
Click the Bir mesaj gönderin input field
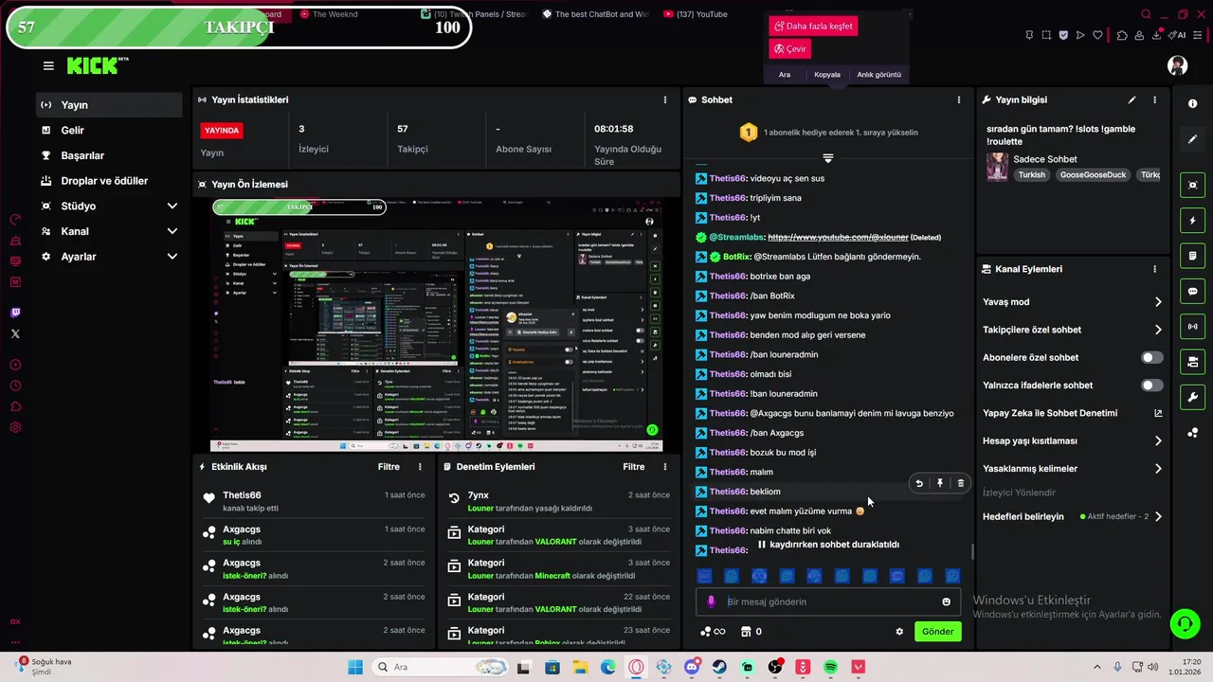[828, 601]
